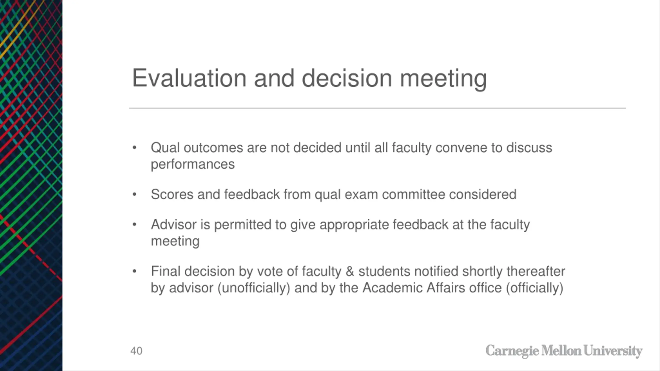
Task: Select the 'Academic Affairs office (officially)' text
Action: pyautogui.click(x=463, y=288)
